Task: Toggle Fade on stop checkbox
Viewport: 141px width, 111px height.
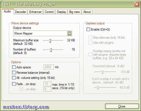Action: (14, 84)
